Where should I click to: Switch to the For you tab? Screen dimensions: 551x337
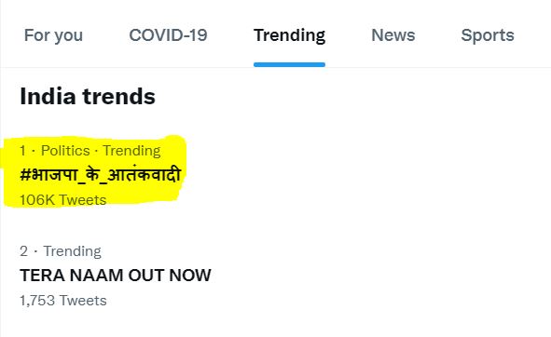point(53,35)
